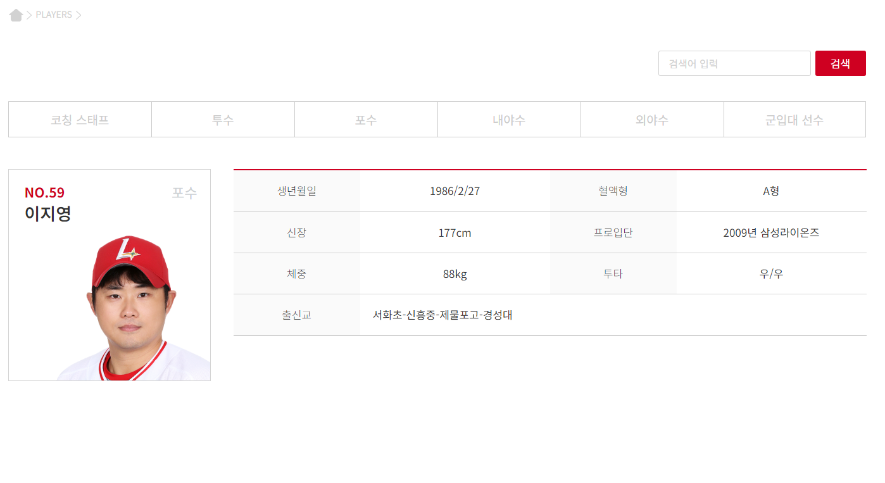Click the 검색어 입력 search input field
885x483 pixels.
point(734,63)
